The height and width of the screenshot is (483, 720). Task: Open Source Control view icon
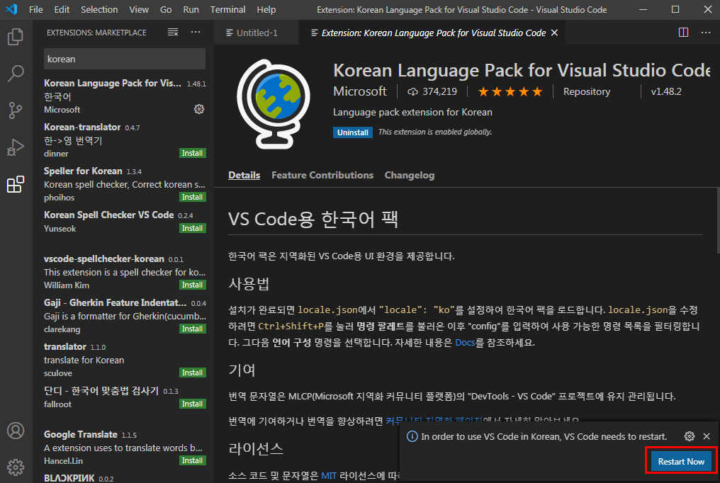coord(16,110)
